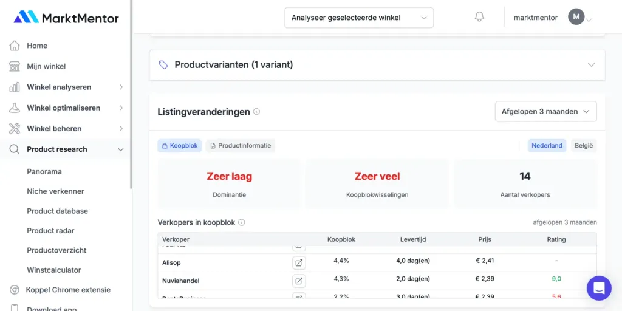Expand Winkel beheren submenu chevron
Viewport: 622px width, 311px height.
(x=121, y=128)
